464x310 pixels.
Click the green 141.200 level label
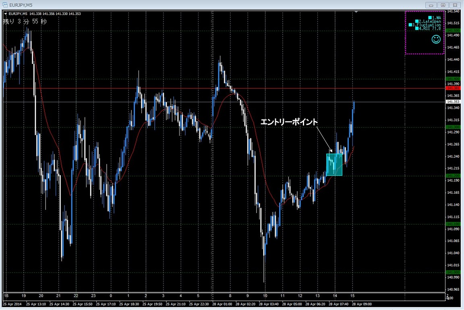pyautogui.click(x=453, y=176)
